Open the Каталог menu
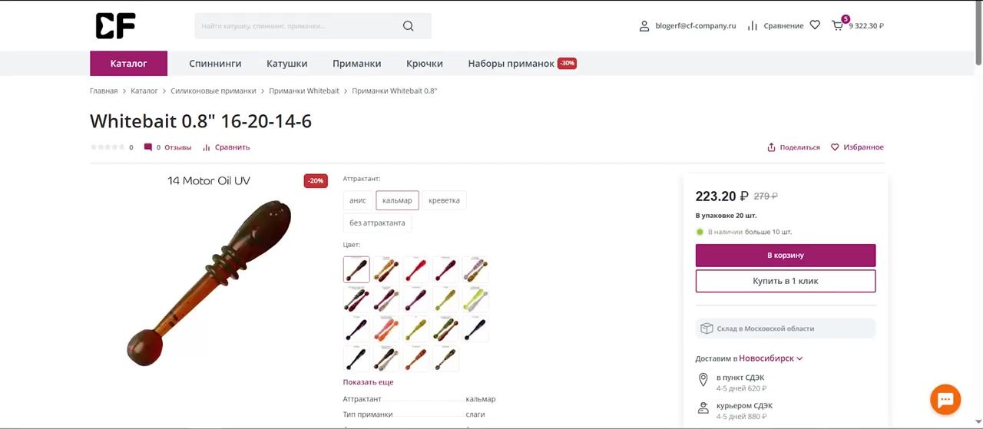The image size is (983, 429). [x=128, y=64]
